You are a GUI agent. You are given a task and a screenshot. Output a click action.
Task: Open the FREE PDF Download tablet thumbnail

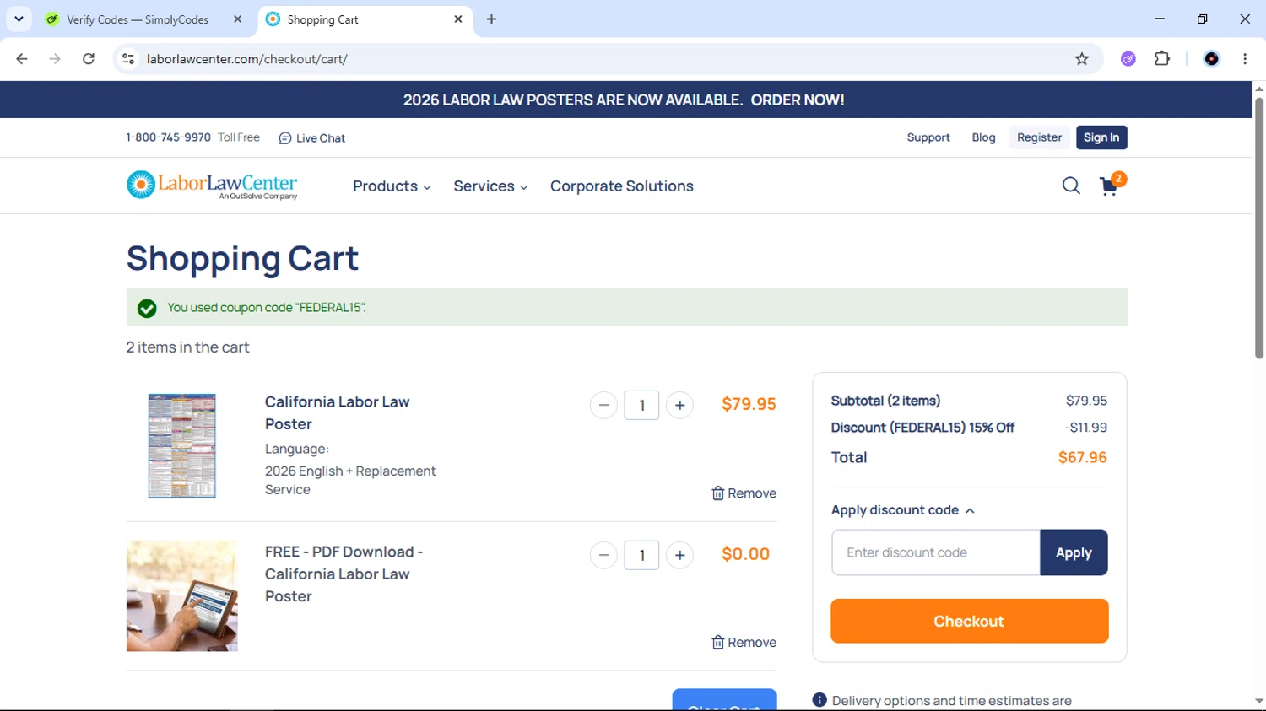click(x=182, y=596)
